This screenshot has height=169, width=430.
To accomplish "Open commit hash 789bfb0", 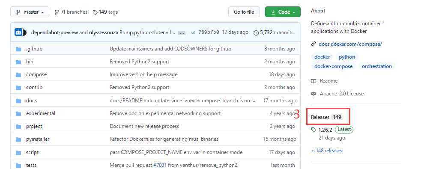I will [x=209, y=33].
